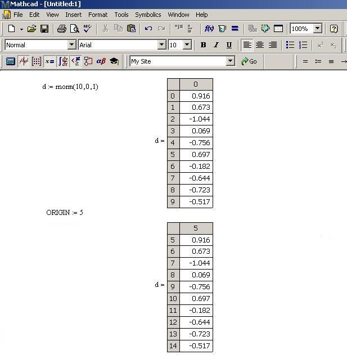
Task: Insert global definition ≡ operator
Action: (331, 61)
